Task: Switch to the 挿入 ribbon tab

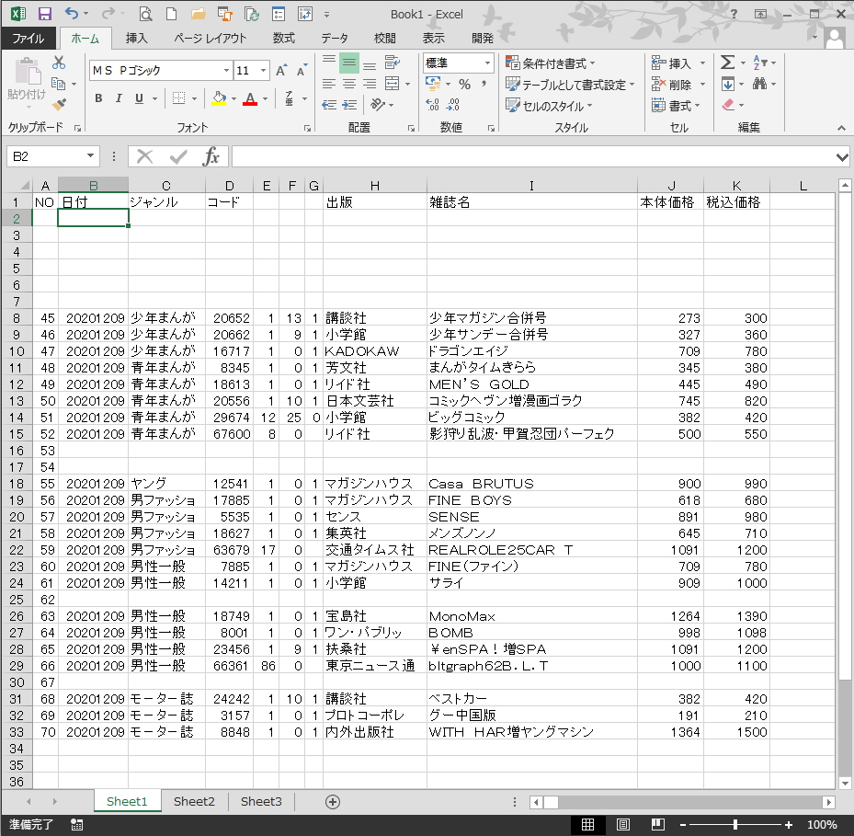Action: (136, 38)
